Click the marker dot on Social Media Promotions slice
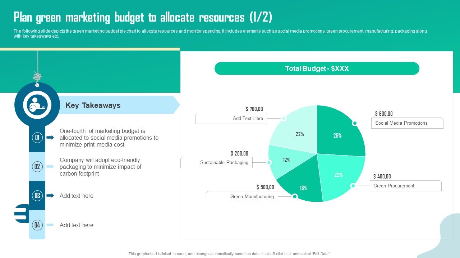This screenshot has width=460, height=258. (x=355, y=123)
